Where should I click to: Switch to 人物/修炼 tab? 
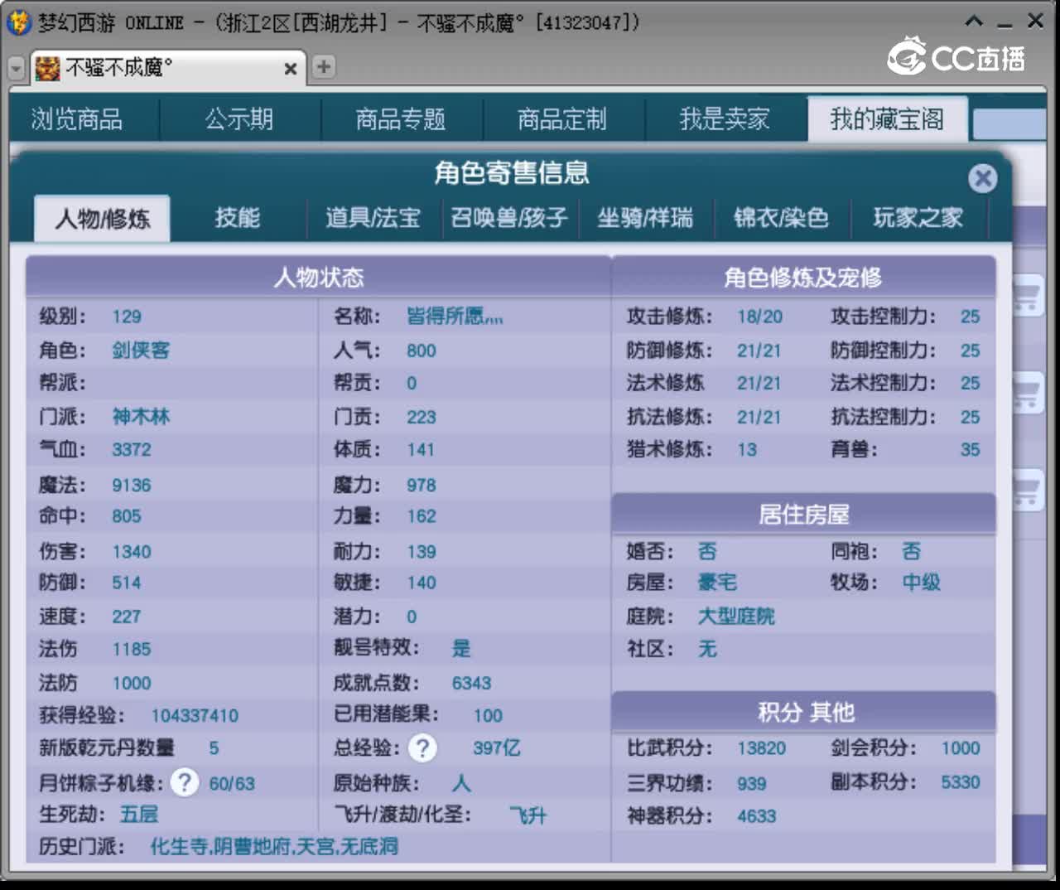pyautogui.click(x=103, y=219)
